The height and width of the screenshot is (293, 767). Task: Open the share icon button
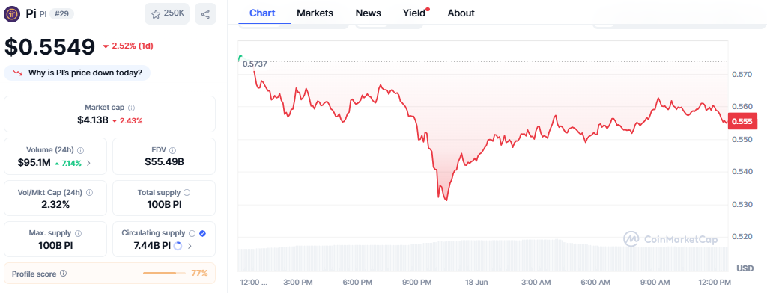[205, 13]
